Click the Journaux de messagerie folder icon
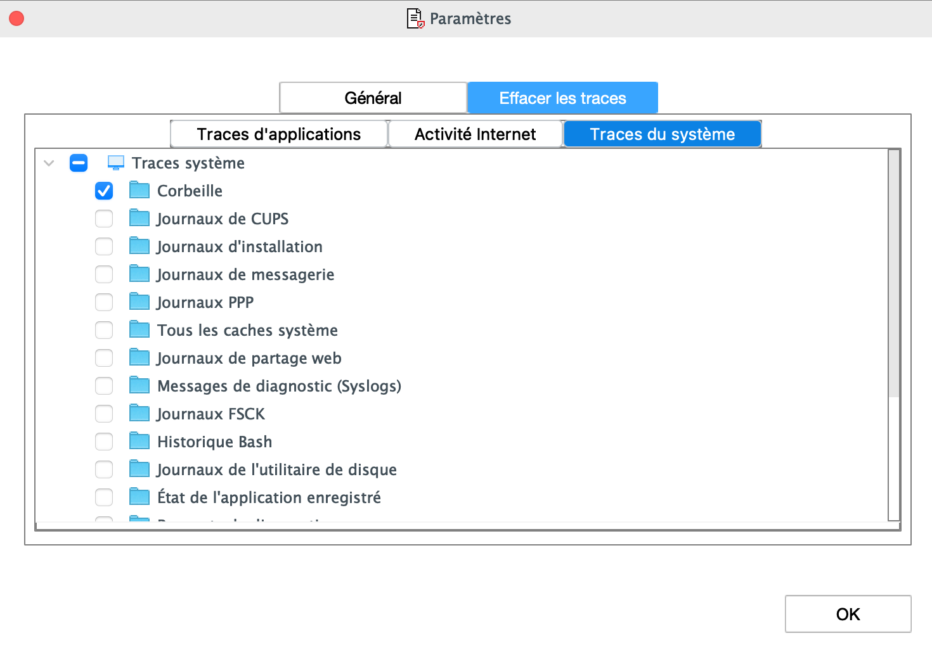The height and width of the screenshot is (657, 932). click(139, 274)
